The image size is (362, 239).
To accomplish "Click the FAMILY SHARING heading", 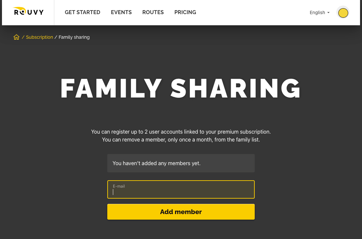I will coord(181,88).
